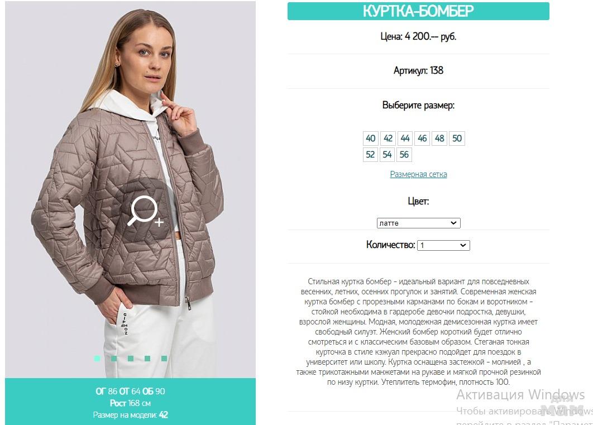Choose size 42
Viewport: 593px width, 425px height.
point(388,139)
